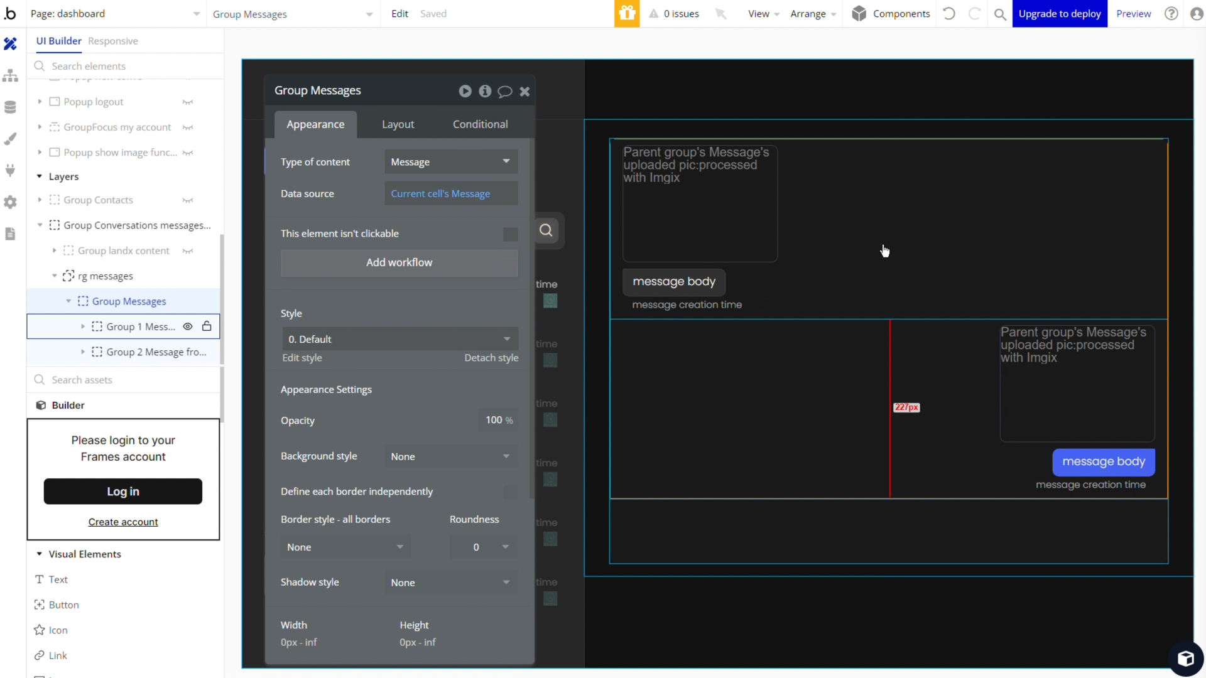1206x678 pixels.
Task: Check 'This element isn't clickable' checkbox
Action: pyautogui.click(x=510, y=234)
